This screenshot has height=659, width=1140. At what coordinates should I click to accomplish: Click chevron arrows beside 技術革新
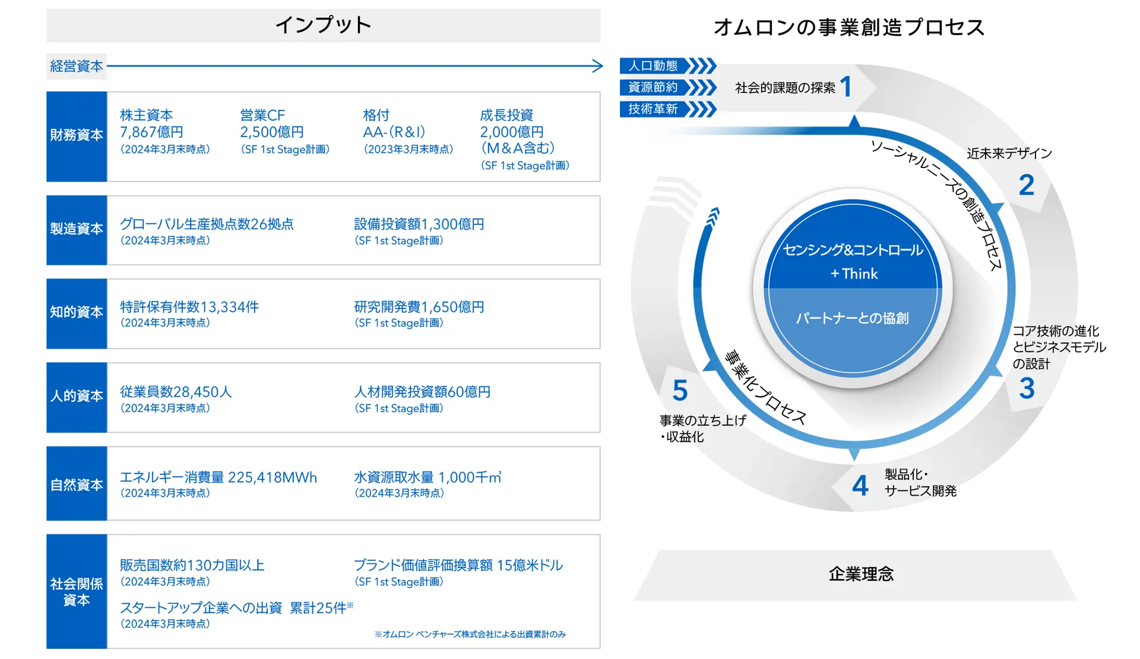coord(702,109)
